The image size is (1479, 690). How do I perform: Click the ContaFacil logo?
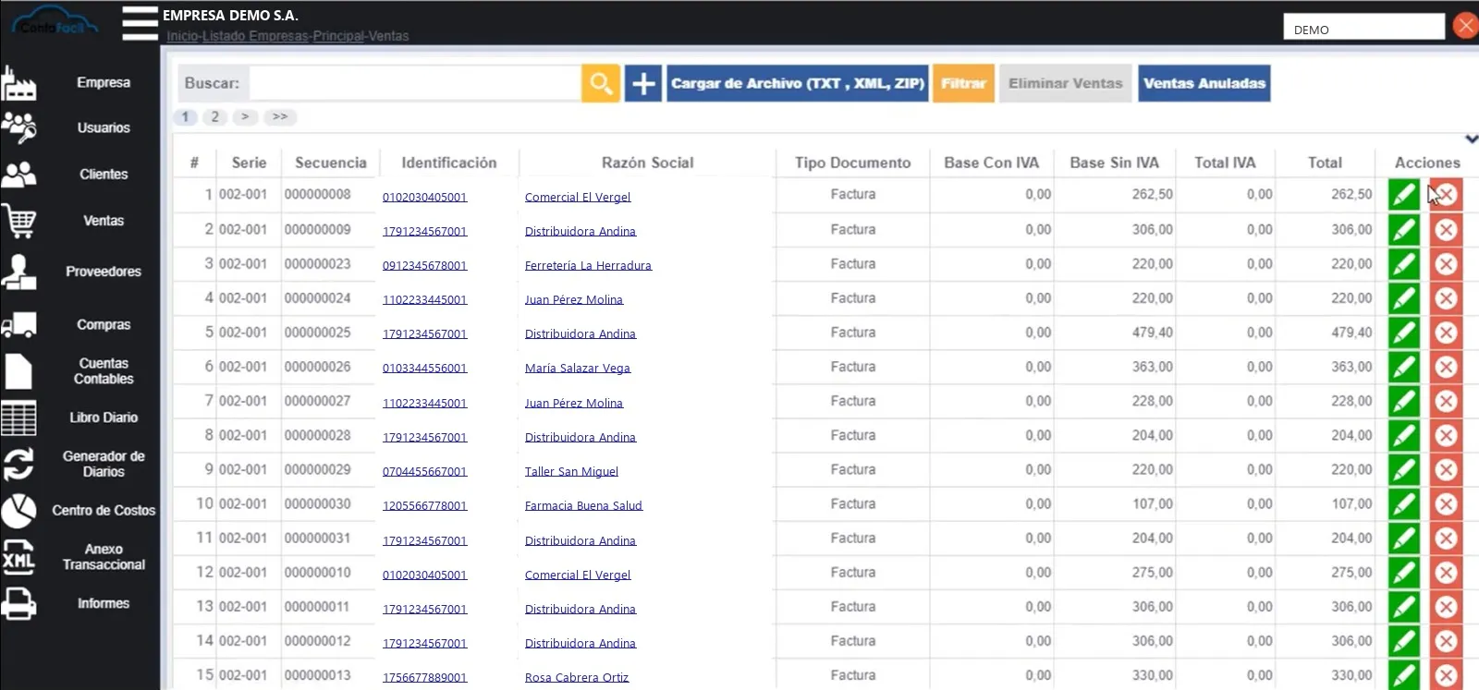click(55, 22)
